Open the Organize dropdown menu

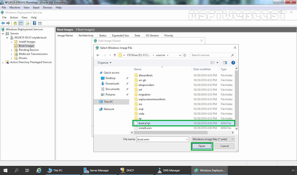104,63
